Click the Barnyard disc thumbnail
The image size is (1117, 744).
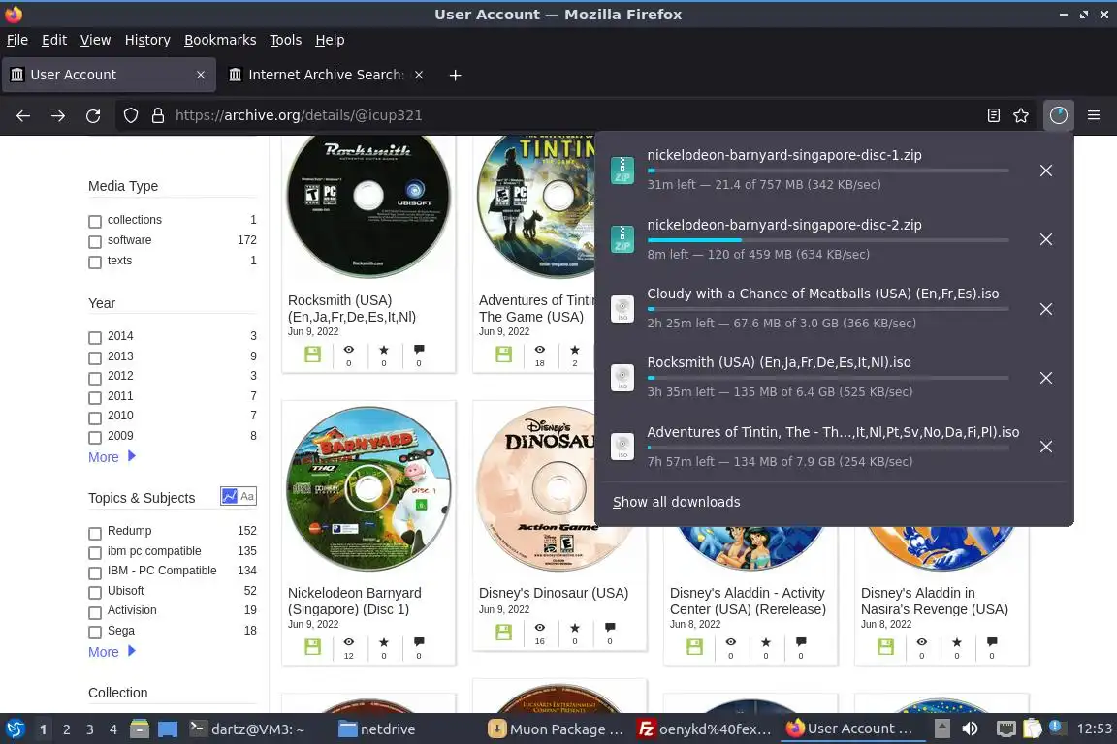368,488
